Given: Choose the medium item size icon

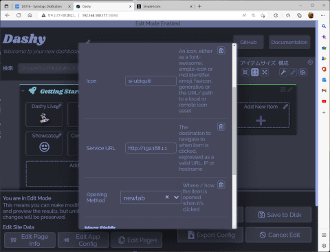Looking at the screenshot, I should click(x=255, y=72).
